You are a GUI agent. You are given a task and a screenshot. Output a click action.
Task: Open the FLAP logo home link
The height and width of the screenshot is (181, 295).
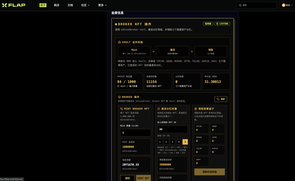[x=13, y=5]
